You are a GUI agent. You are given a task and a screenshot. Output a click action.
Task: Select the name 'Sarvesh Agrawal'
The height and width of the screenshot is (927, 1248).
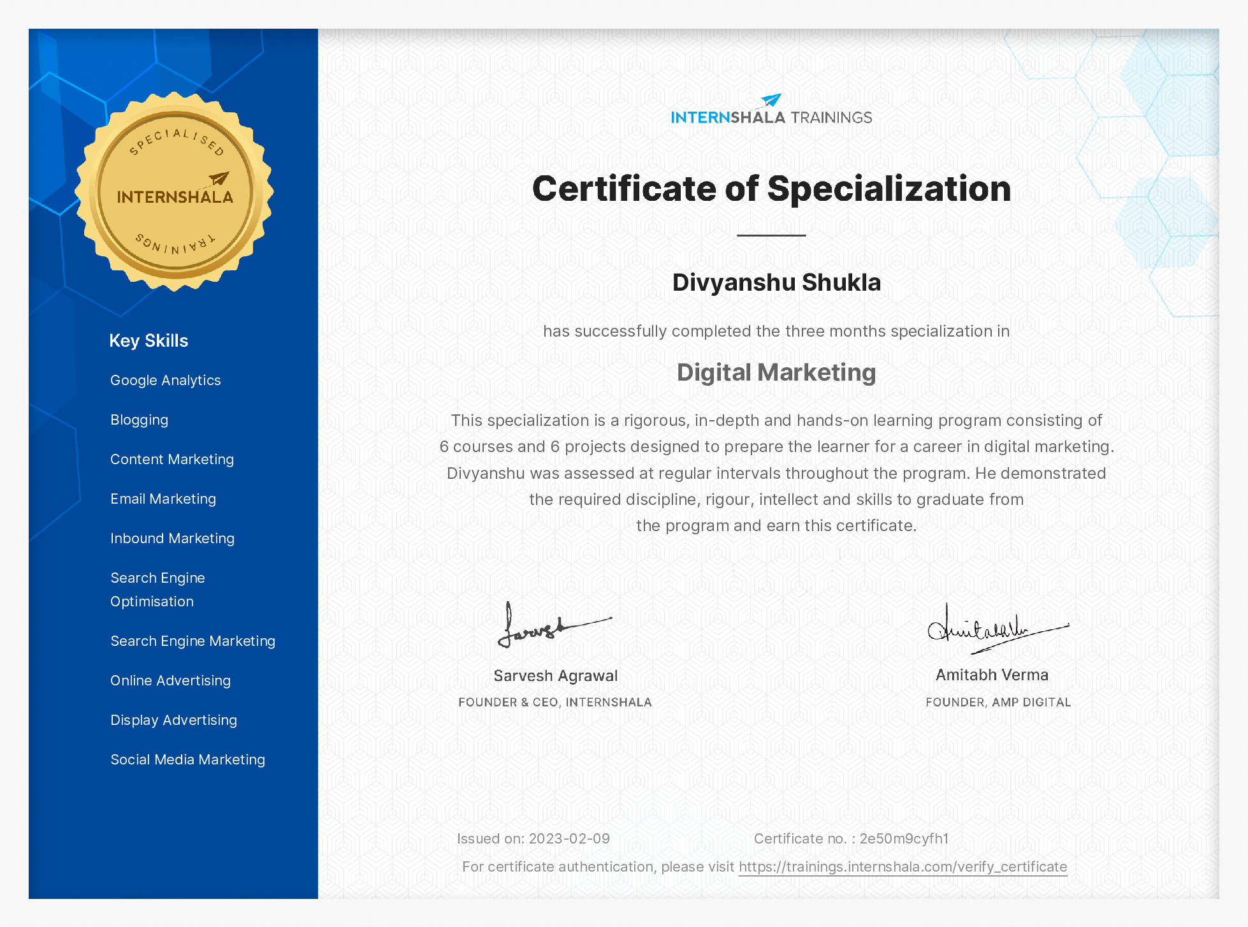(556, 676)
